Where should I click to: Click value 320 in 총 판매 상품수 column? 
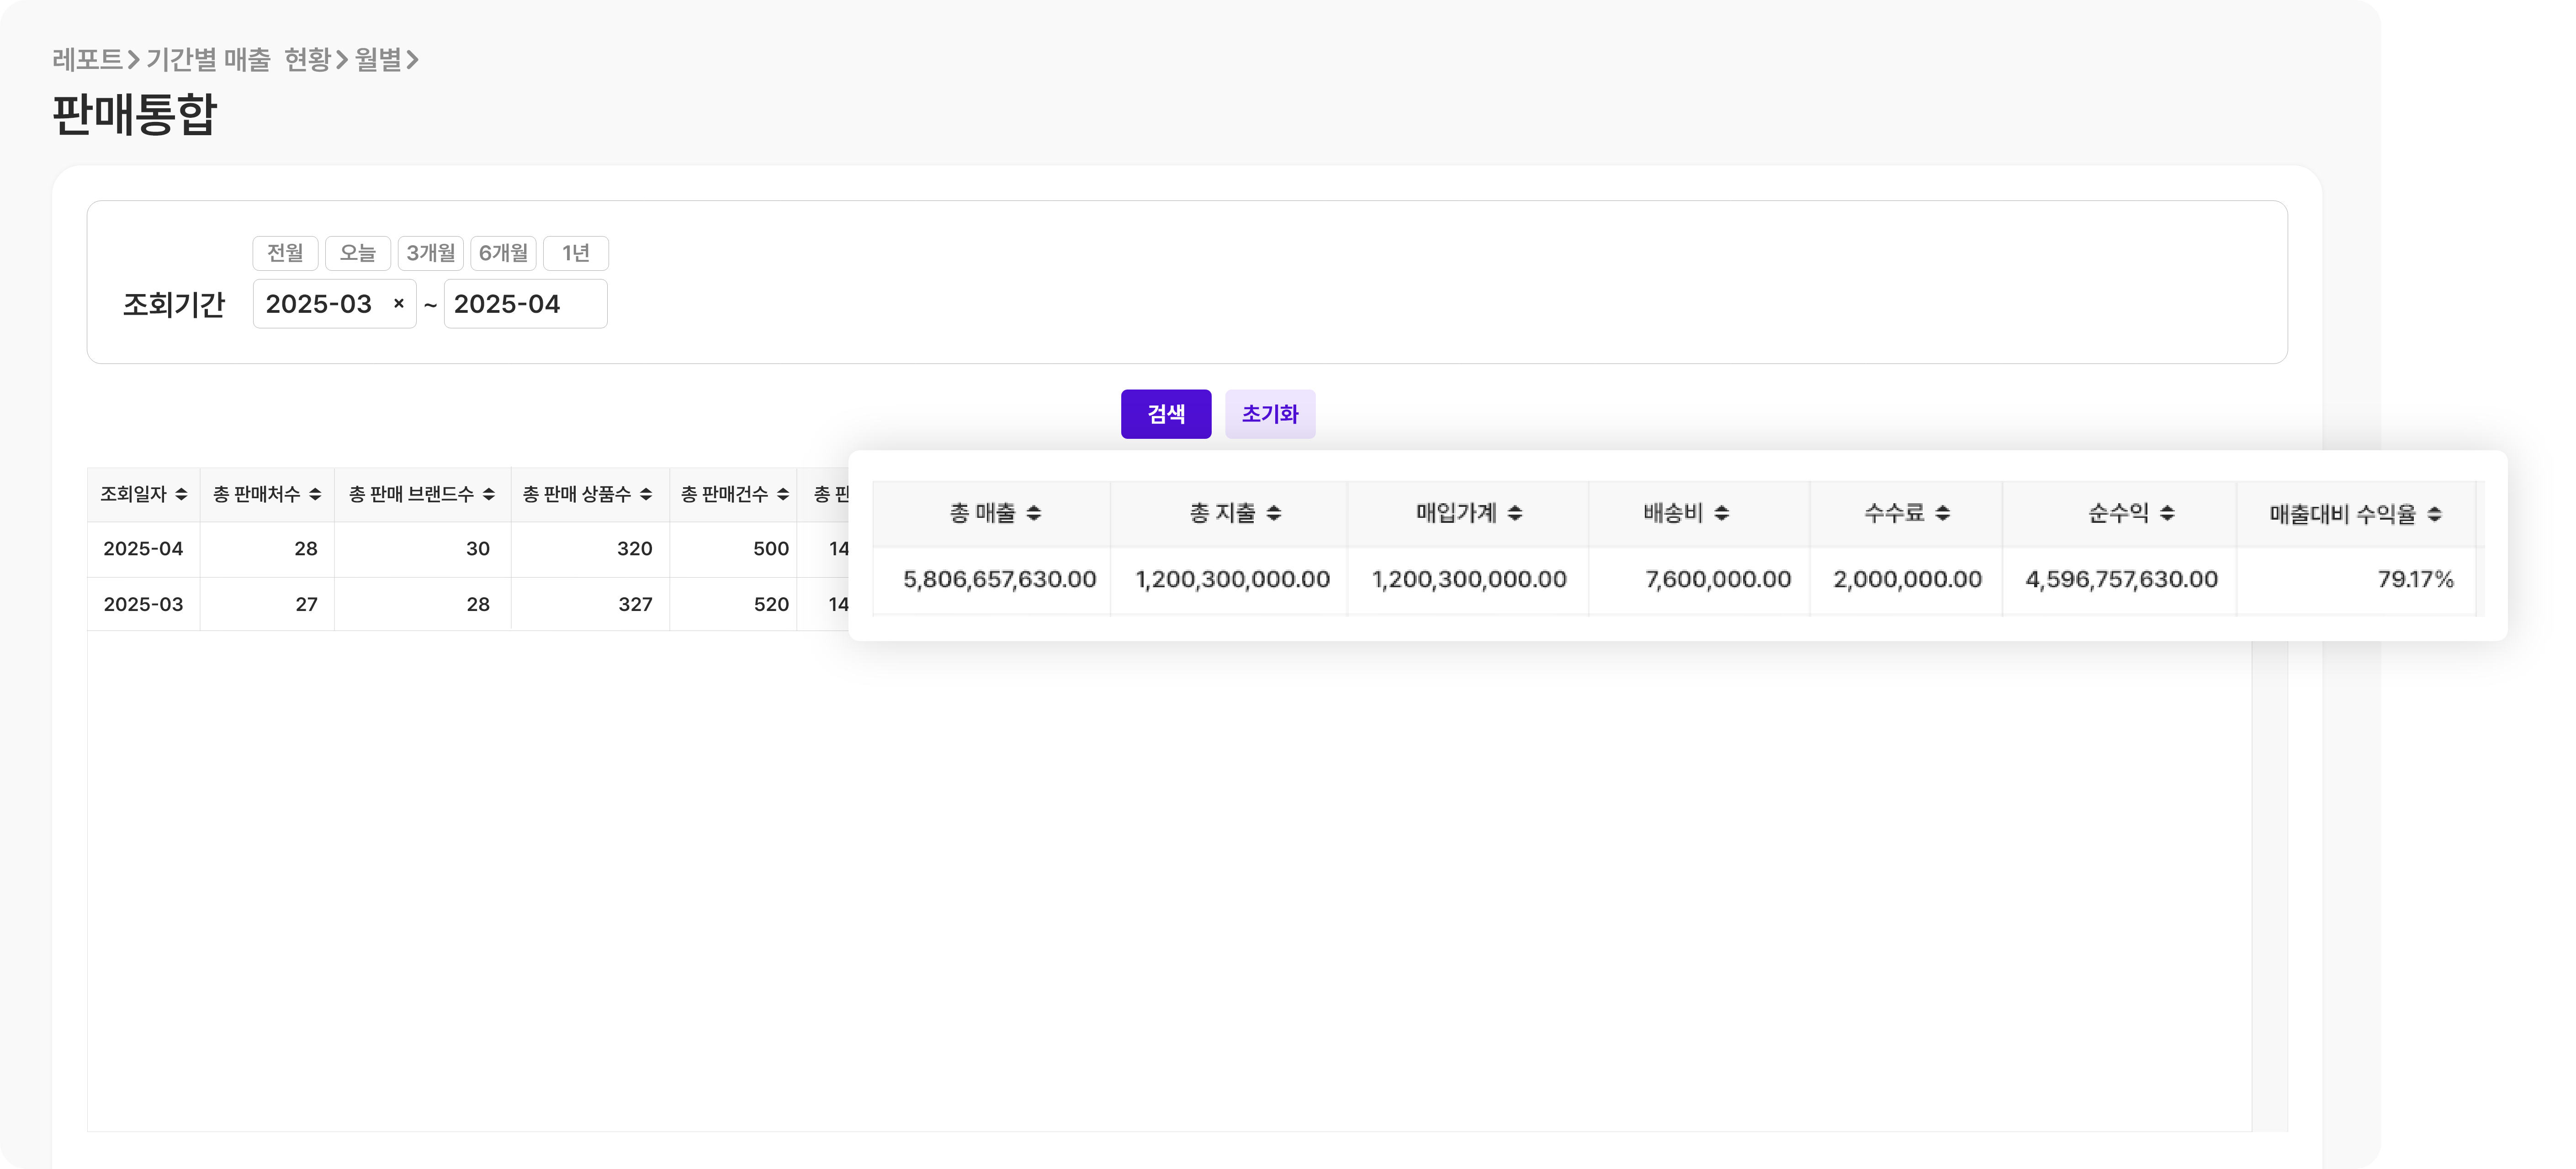pos(635,548)
